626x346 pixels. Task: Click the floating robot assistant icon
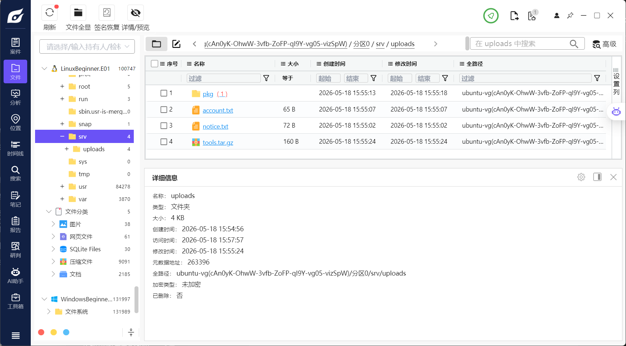pyautogui.click(x=616, y=112)
